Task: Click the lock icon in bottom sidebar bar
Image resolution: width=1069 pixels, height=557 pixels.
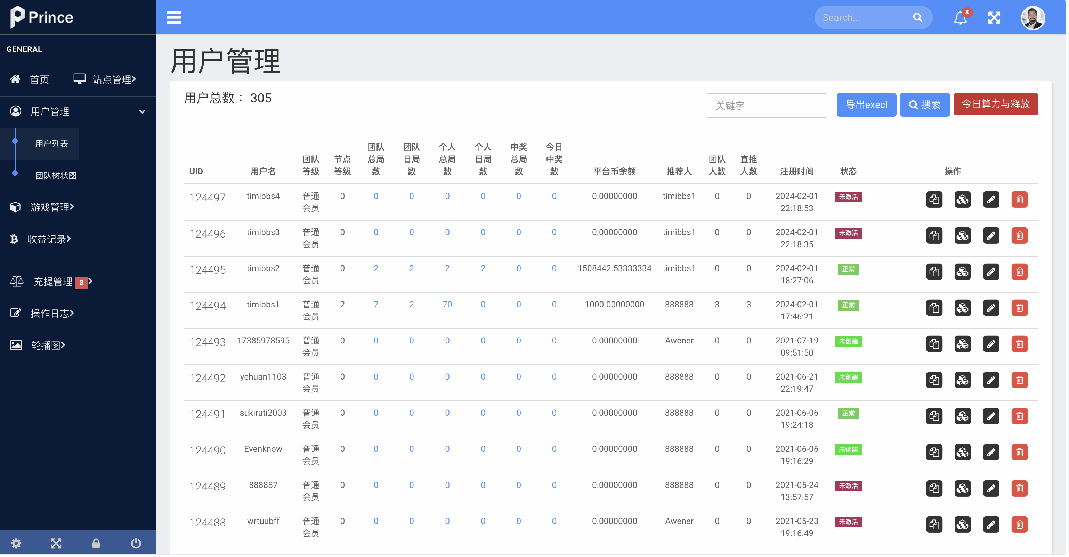Action: pyautogui.click(x=96, y=543)
